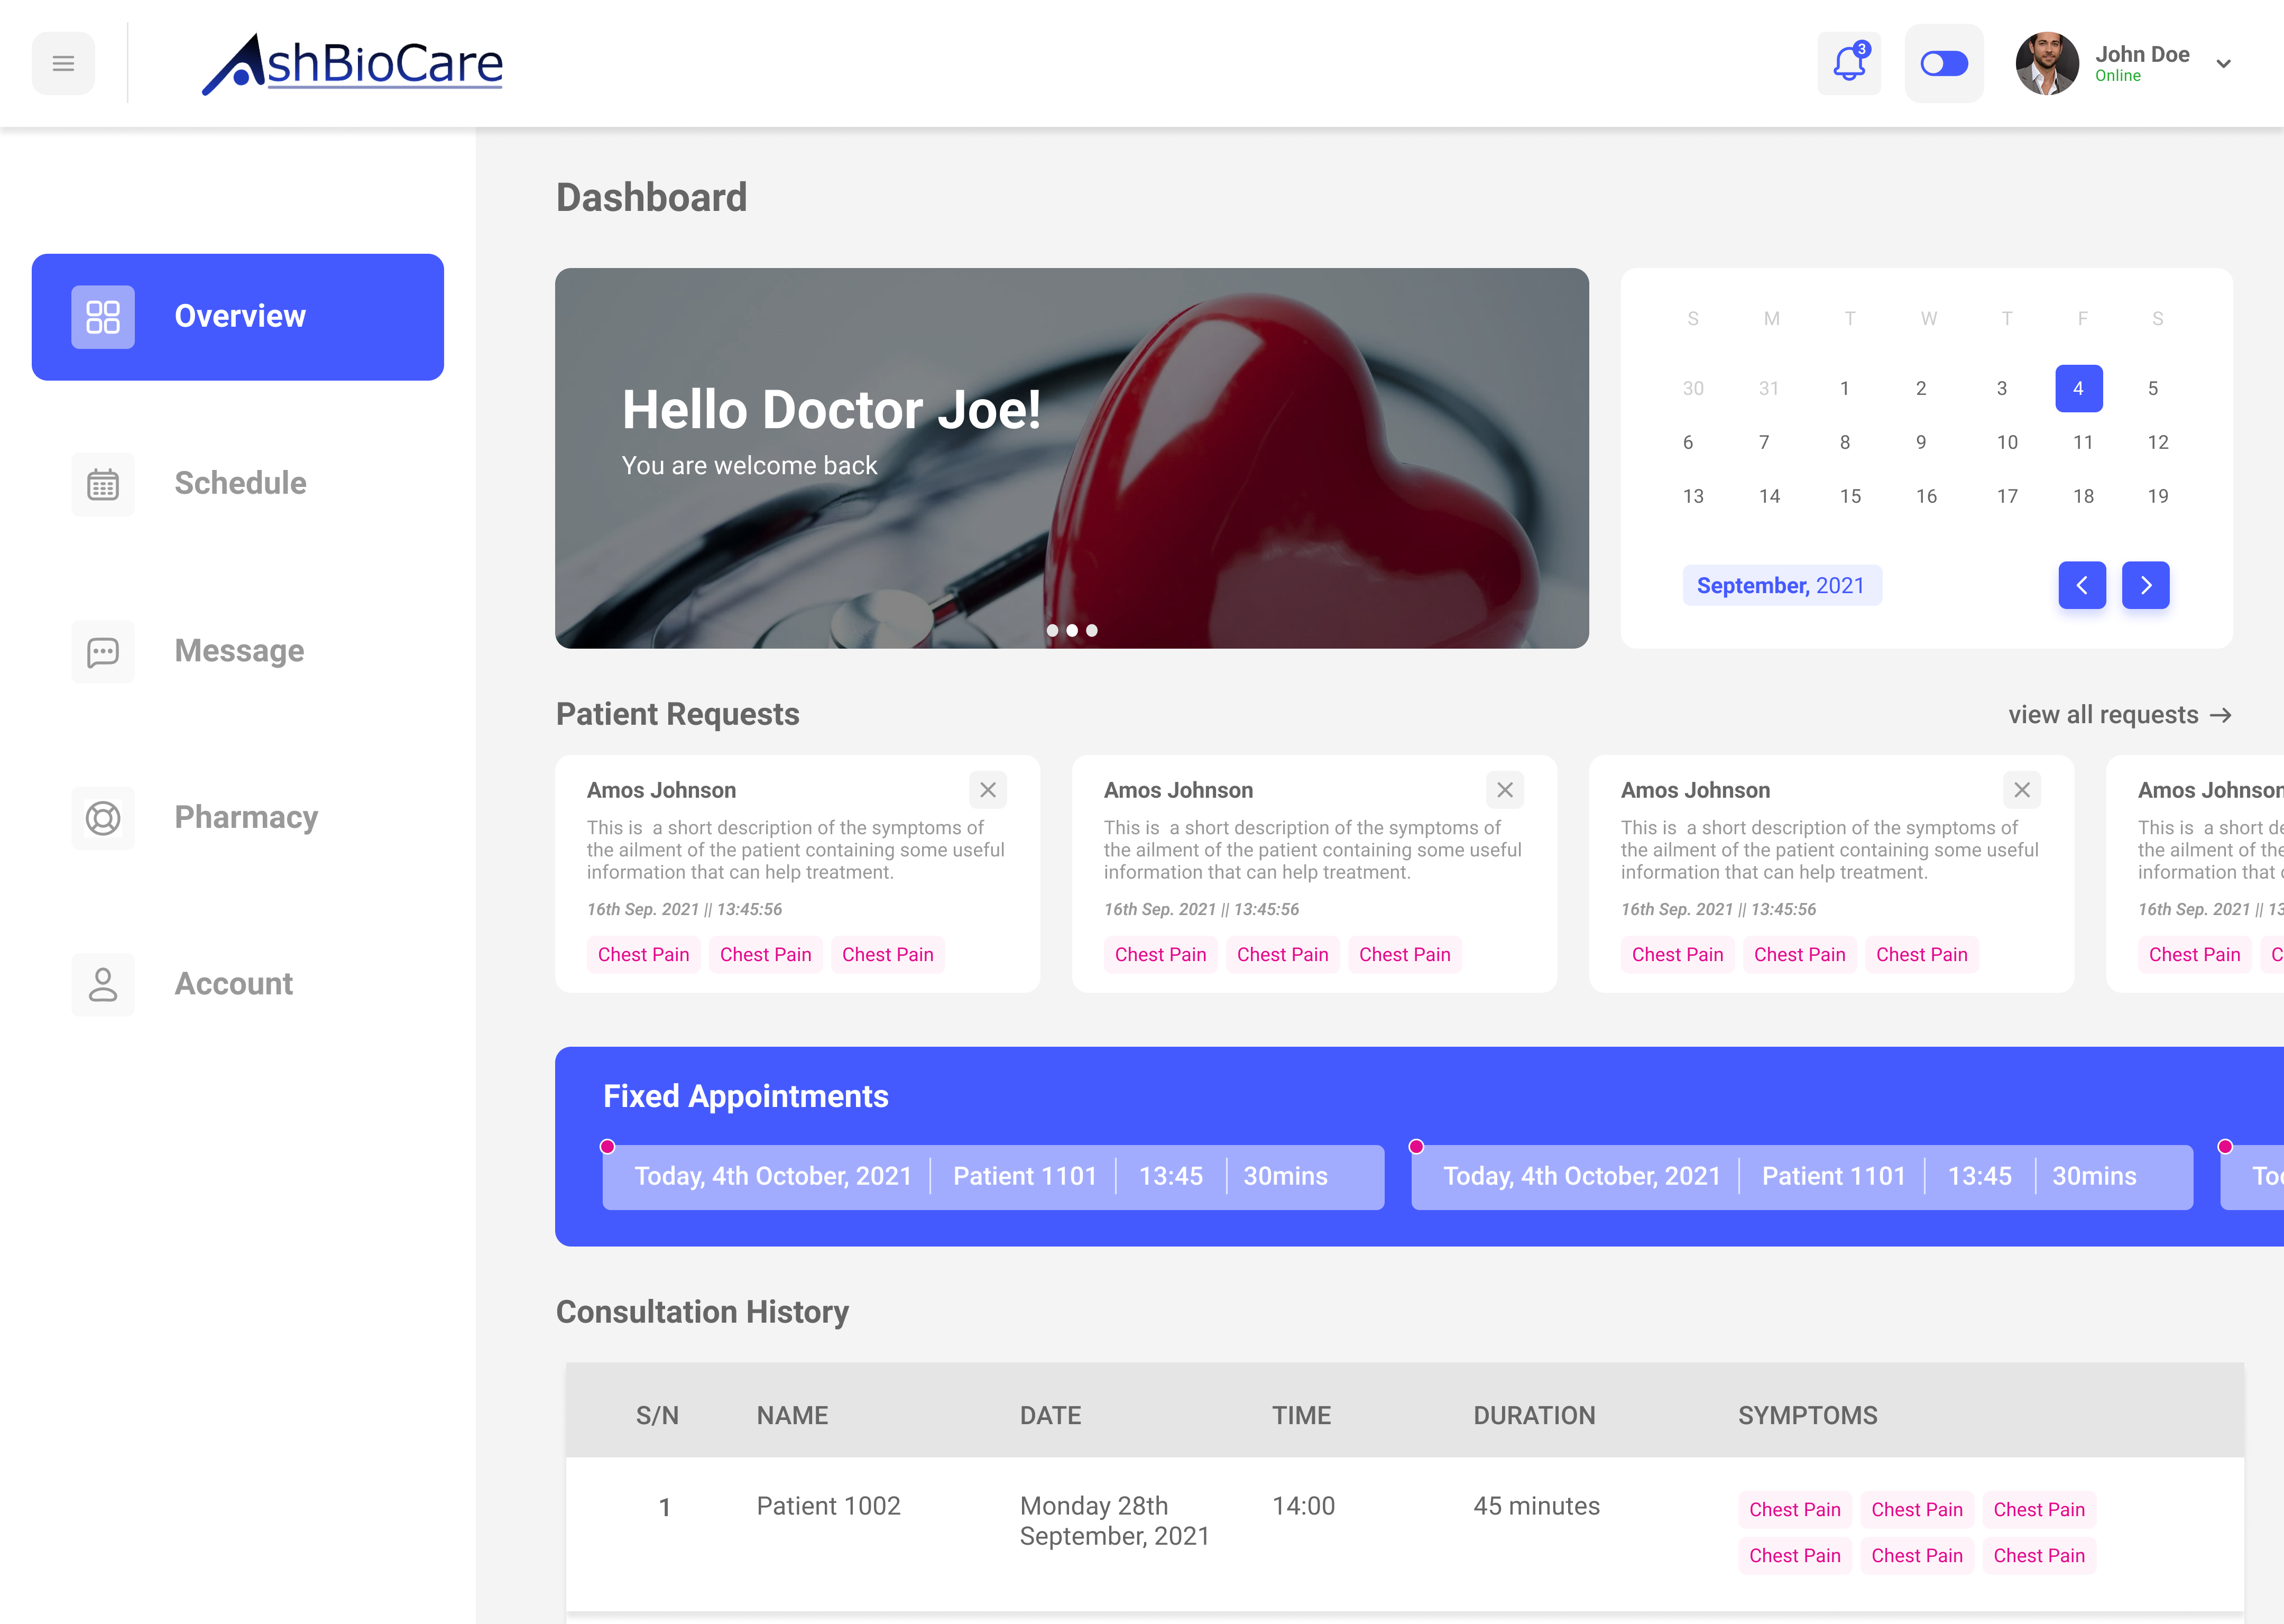Click the Dashboard heading

point(651,198)
